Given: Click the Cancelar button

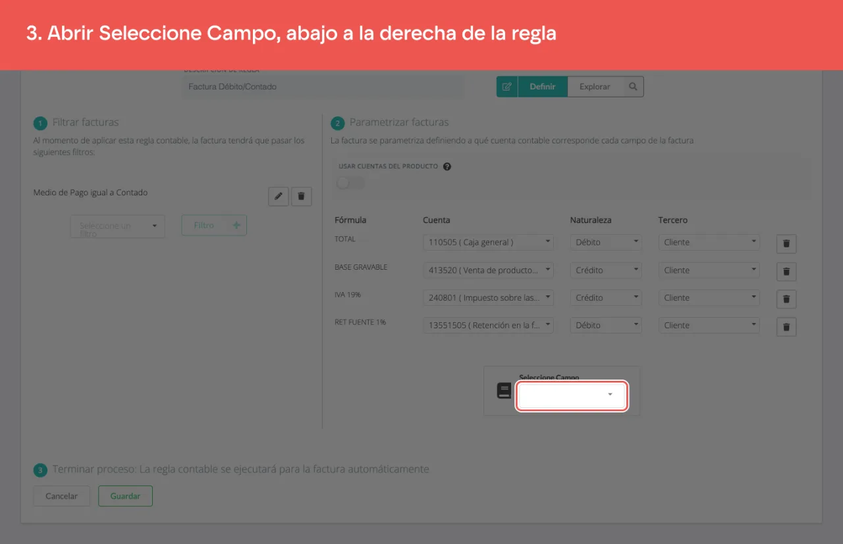Looking at the screenshot, I should point(62,496).
